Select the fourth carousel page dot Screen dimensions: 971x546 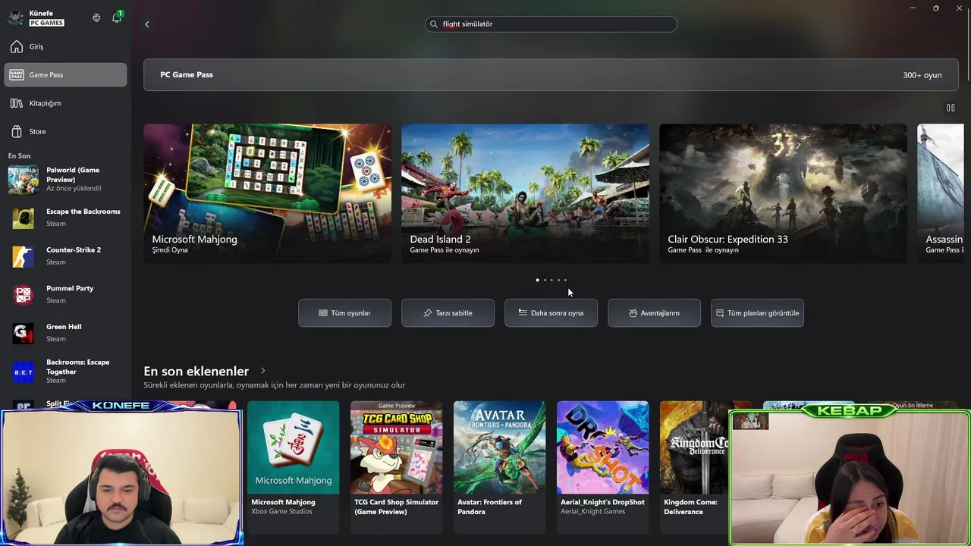558,280
